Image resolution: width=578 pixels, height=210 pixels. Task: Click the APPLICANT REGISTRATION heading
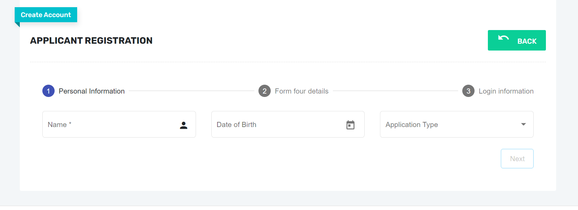tap(91, 40)
